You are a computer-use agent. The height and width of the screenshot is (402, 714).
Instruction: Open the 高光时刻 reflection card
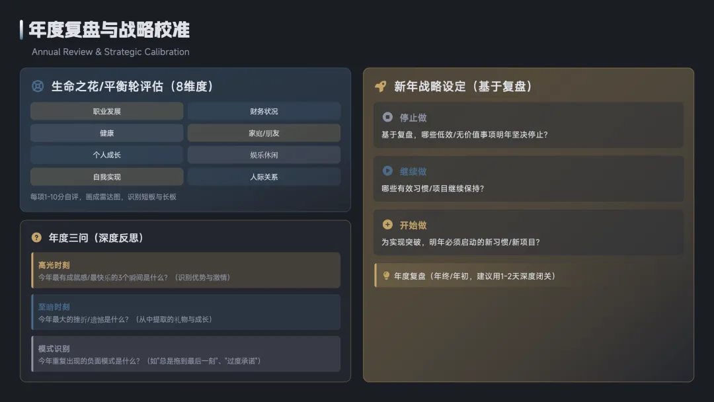pyautogui.click(x=186, y=270)
